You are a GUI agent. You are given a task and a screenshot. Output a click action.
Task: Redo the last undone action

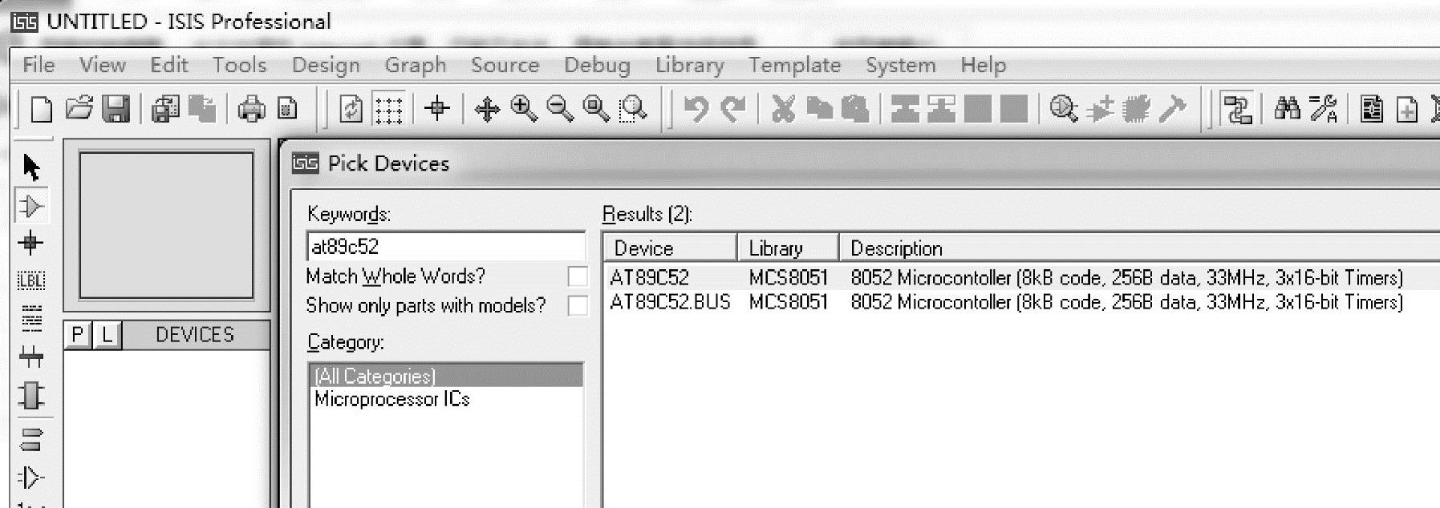pos(733,108)
